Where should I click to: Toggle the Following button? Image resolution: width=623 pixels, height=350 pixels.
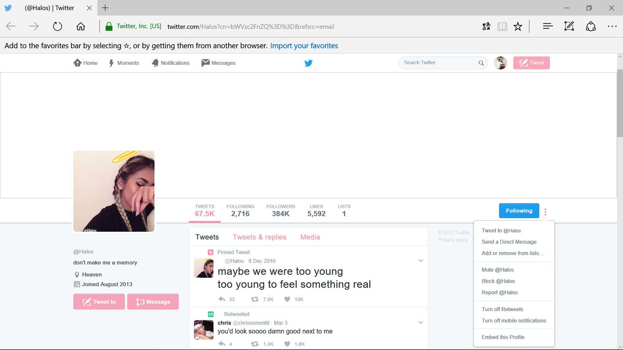(x=519, y=211)
